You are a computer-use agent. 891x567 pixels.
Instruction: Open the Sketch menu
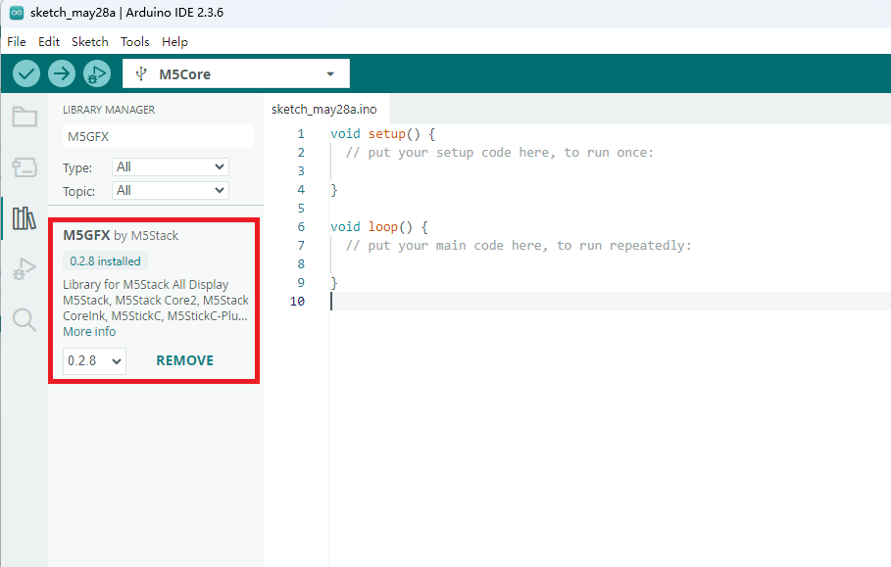(90, 42)
